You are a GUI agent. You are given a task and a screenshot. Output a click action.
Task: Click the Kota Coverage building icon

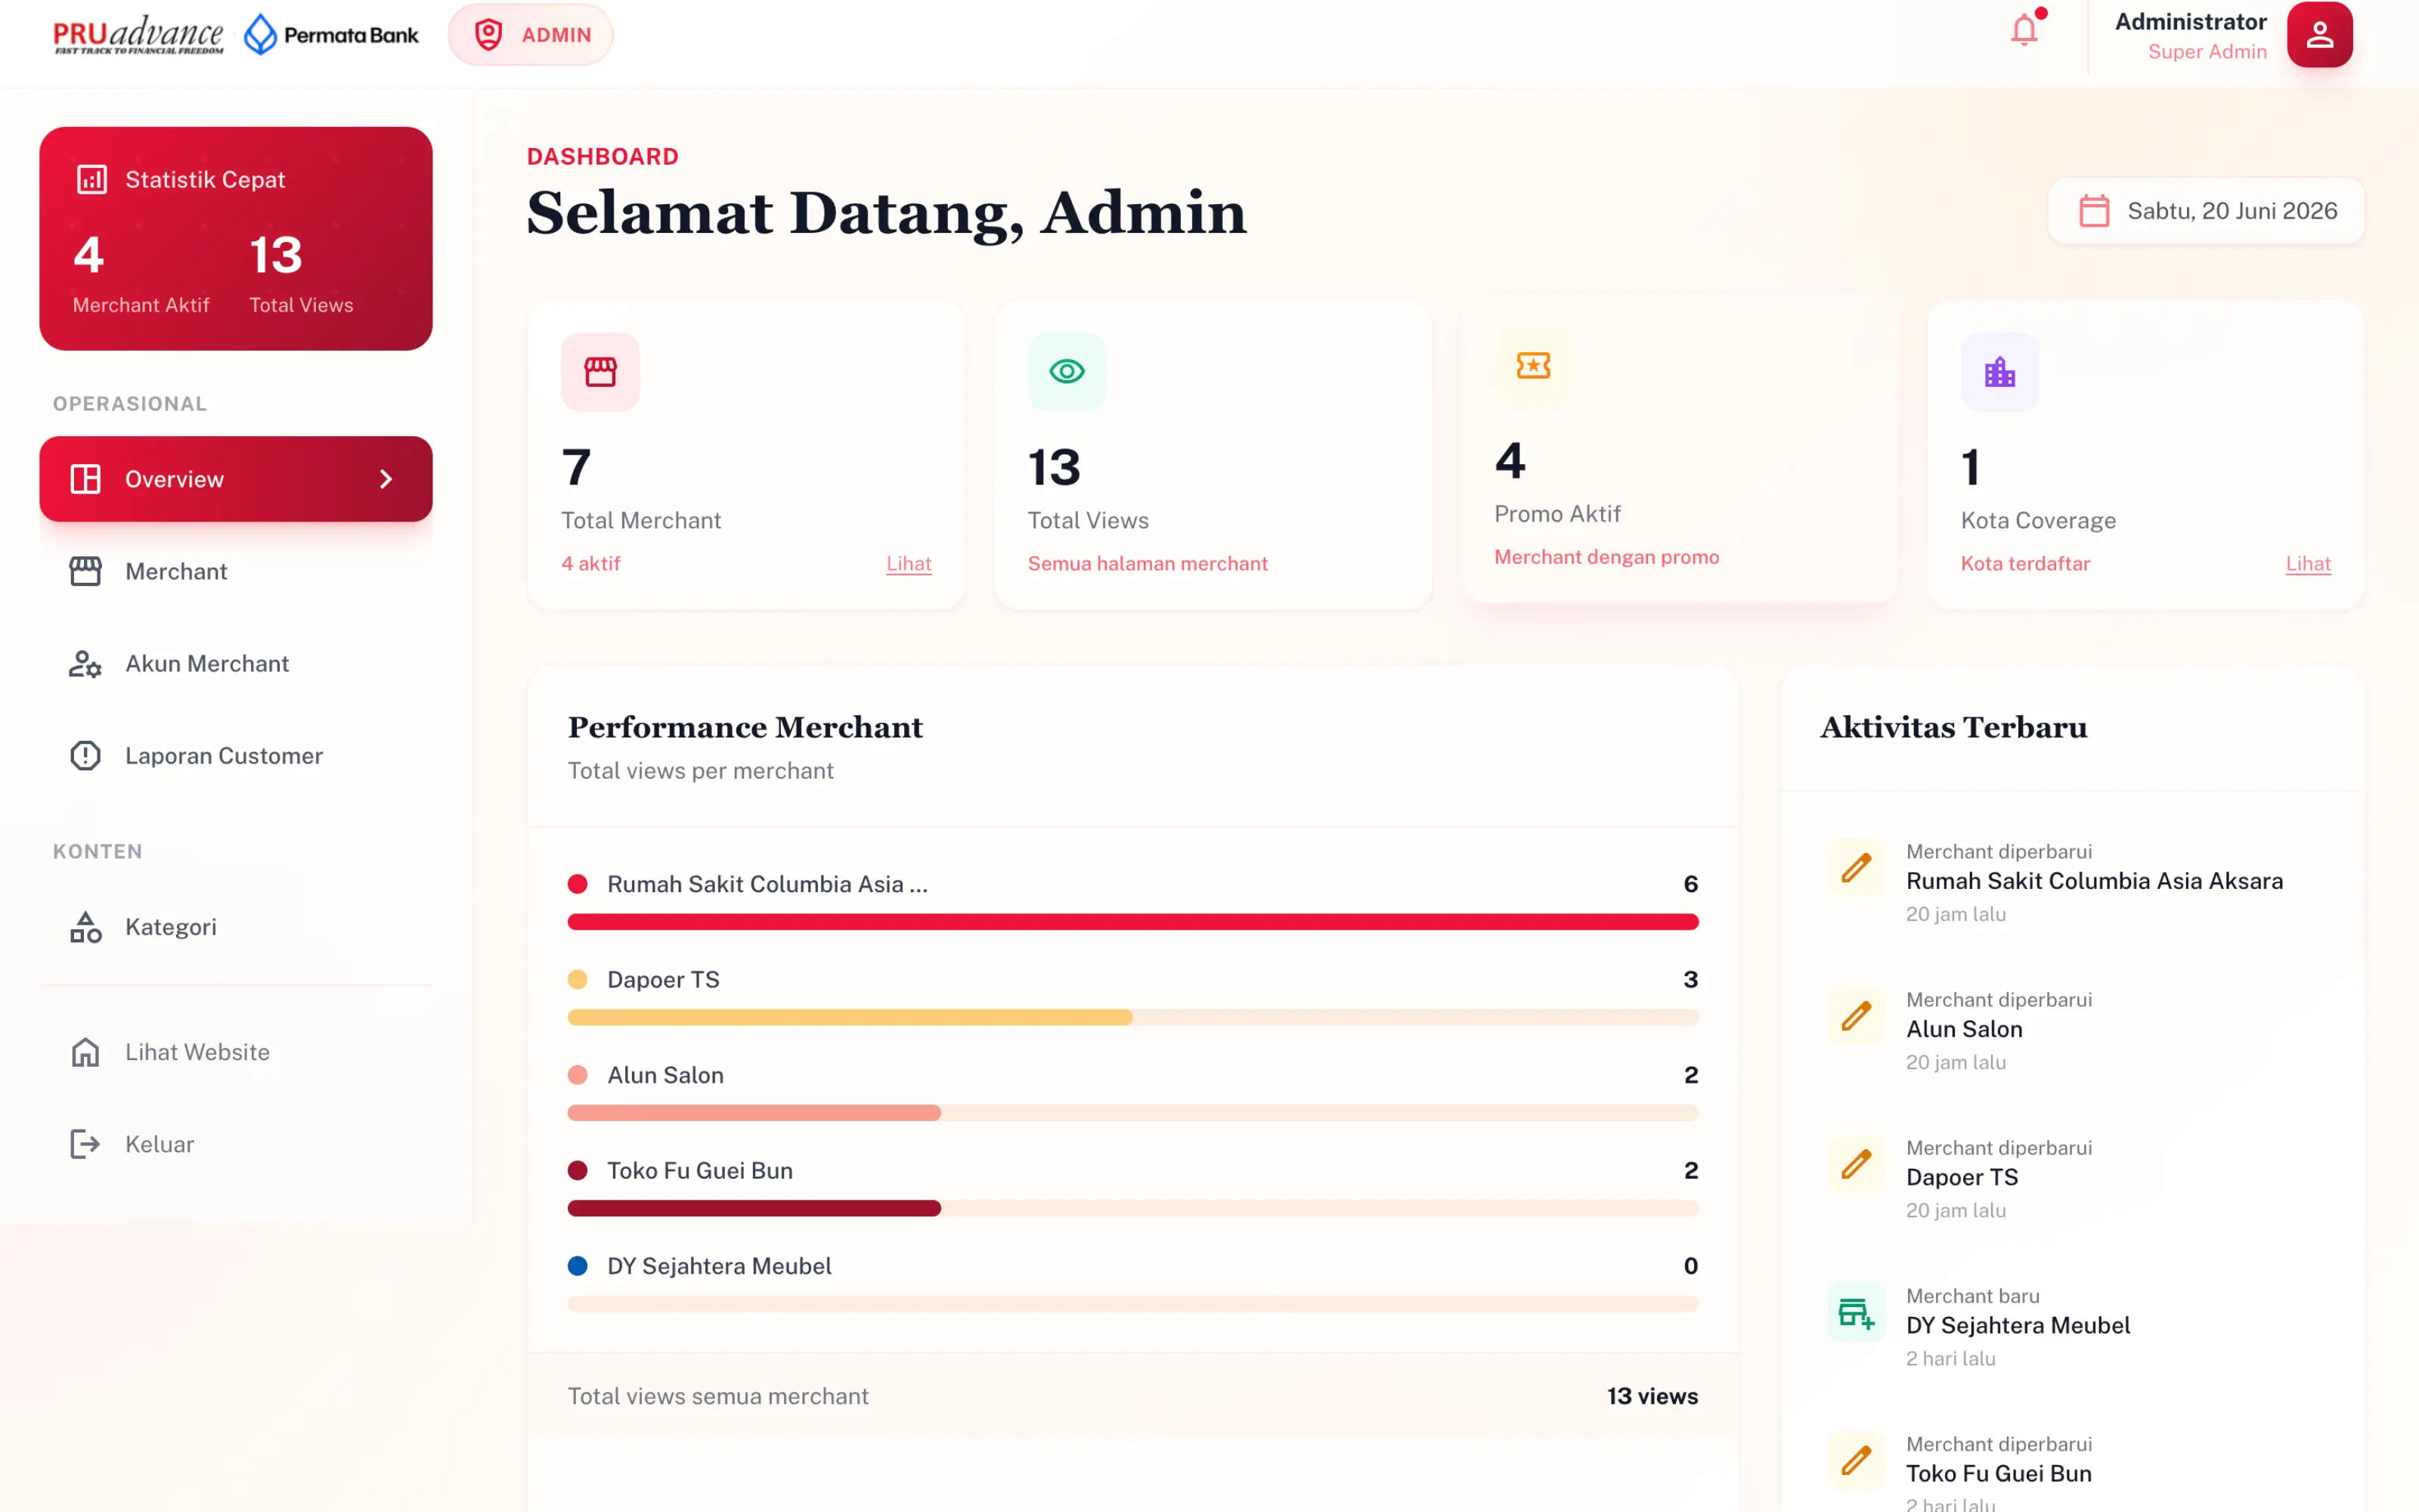pyautogui.click(x=1999, y=371)
